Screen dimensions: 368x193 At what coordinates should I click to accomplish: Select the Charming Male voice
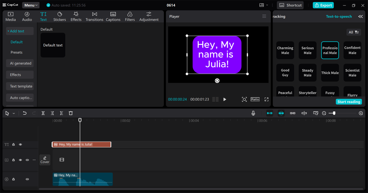tap(285, 50)
